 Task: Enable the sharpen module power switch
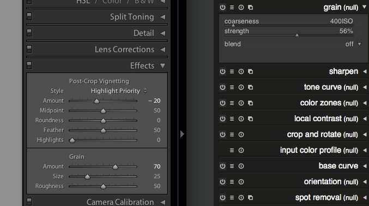click(x=222, y=72)
